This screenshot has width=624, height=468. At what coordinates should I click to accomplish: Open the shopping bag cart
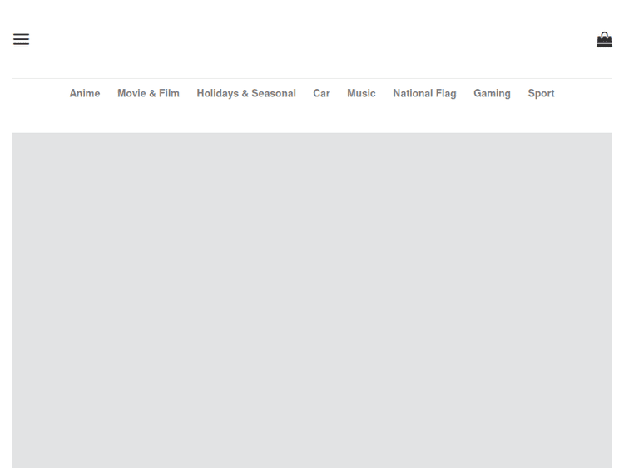pos(604,39)
